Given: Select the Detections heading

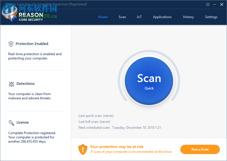Looking at the screenshot, I should tap(26, 83).
